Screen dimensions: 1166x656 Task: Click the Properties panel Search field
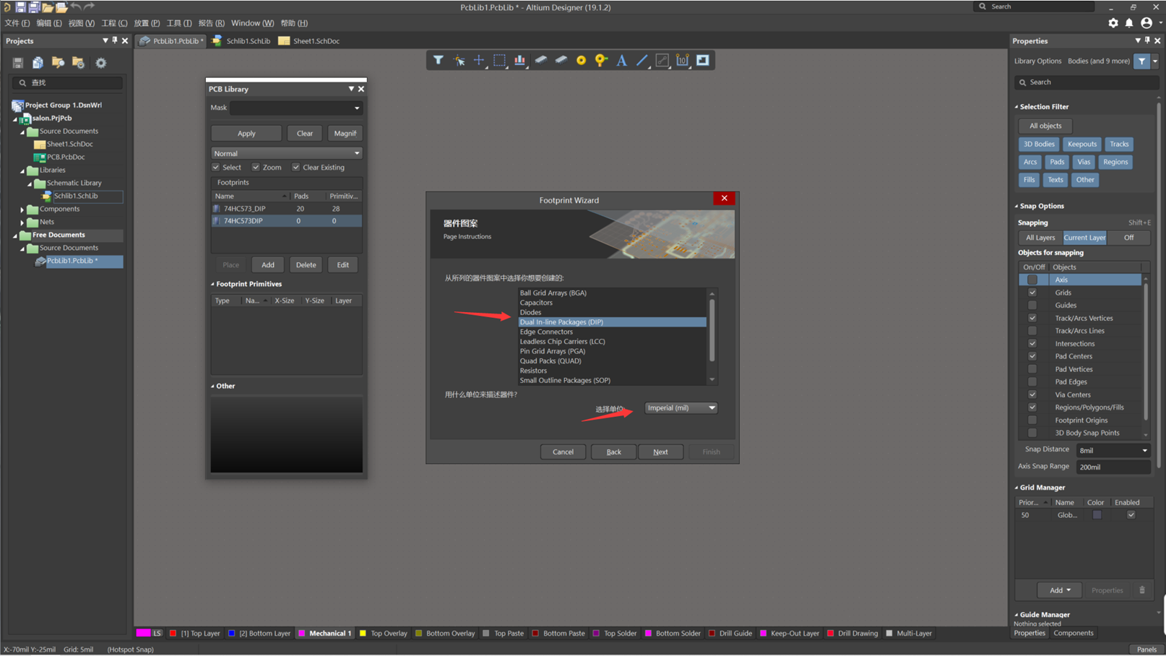[x=1087, y=82]
